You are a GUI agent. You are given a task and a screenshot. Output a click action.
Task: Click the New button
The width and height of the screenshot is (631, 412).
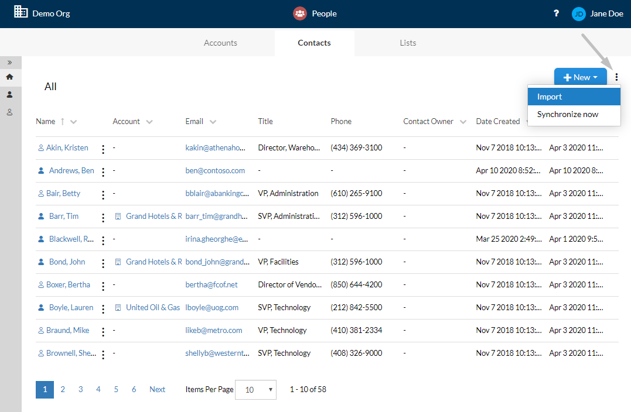click(x=580, y=77)
